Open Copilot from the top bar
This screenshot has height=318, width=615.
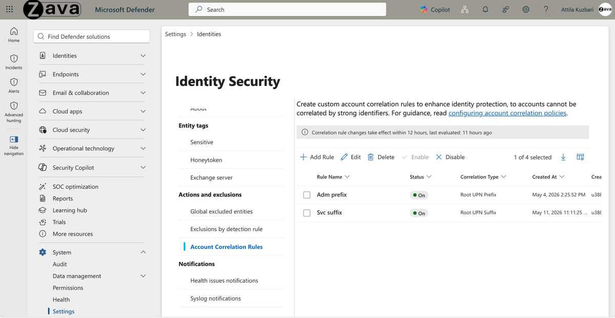[x=435, y=10]
